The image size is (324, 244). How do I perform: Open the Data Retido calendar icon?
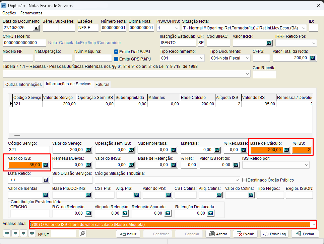[x=46, y=180]
